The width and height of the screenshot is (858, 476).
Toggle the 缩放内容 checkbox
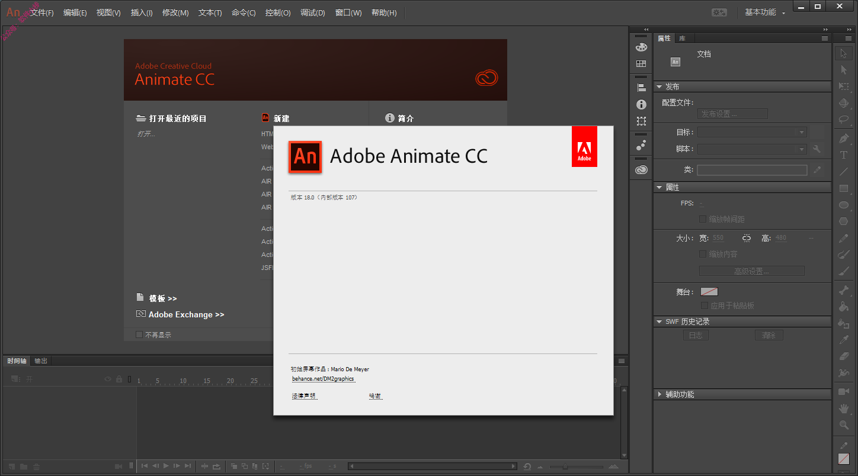point(703,254)
